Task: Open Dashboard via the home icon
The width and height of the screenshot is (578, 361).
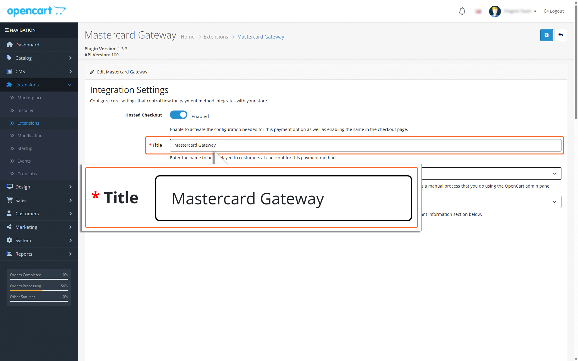Action: coord(10,45)
